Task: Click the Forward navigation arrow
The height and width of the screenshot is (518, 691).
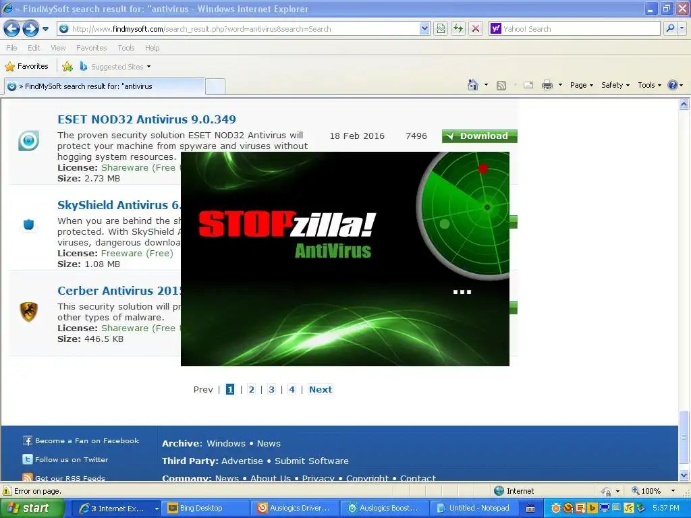Action: pyautogui.click(x=30, y=29)
